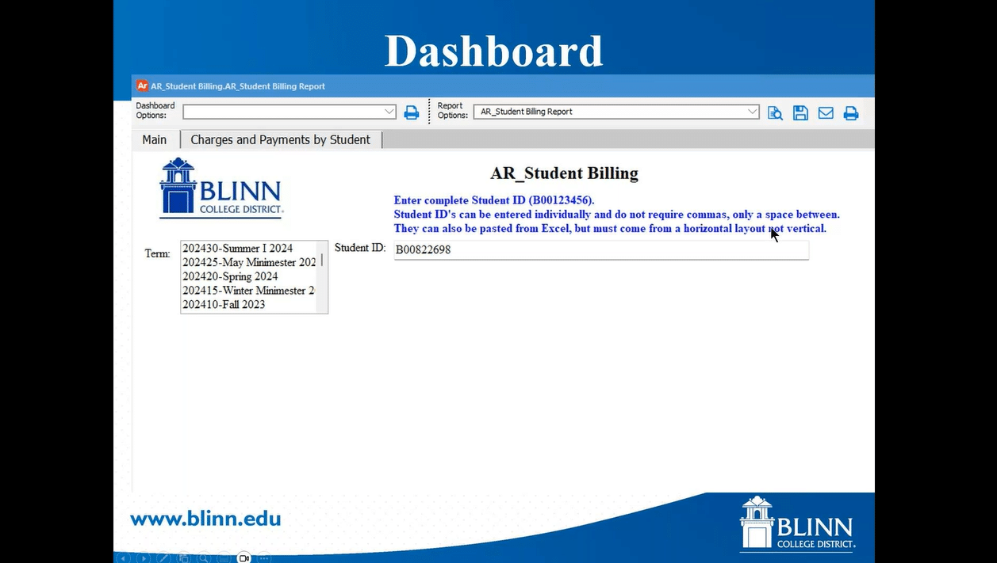Open the report preview icon
Screen dimensions: 997x563
click(775, 112)
